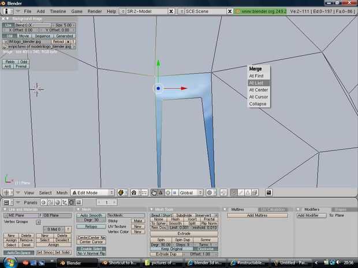Viewport: 358px width, 268px height.
Task: Delete the SCE:Scene with X button
Action: pos(230,12)
